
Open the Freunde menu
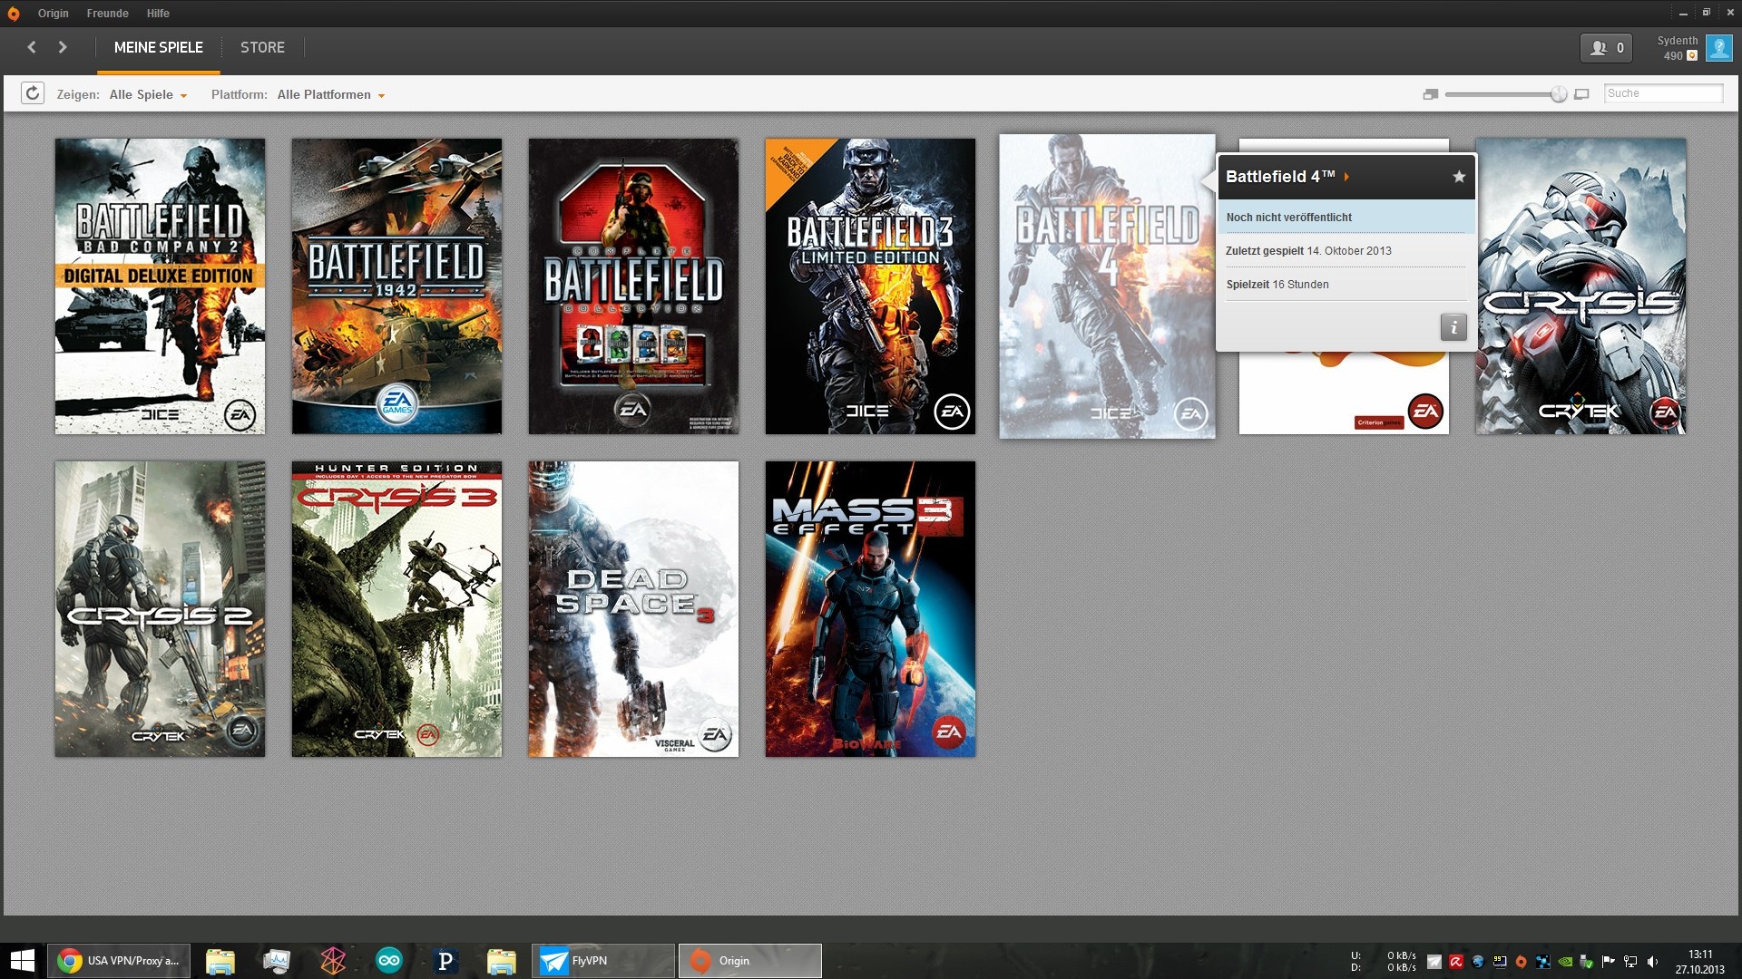coord(107,14)
